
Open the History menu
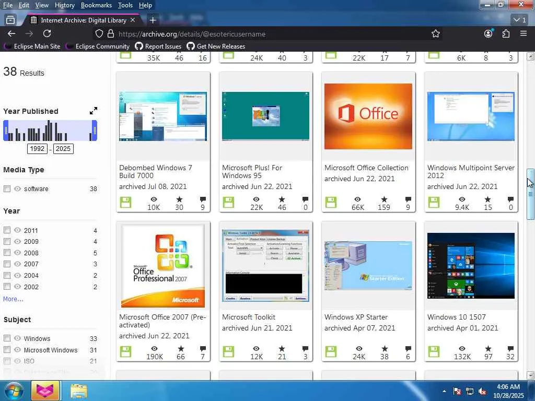point(64,5)
